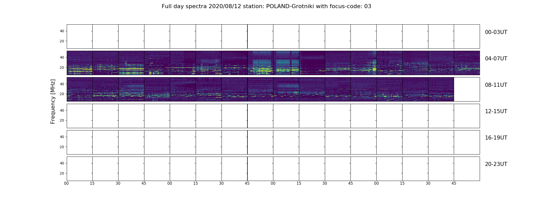Screen dimensions: 533x203
Task: Click the 40 tick label of the 04-07UT row
Action: click(62, 58)
